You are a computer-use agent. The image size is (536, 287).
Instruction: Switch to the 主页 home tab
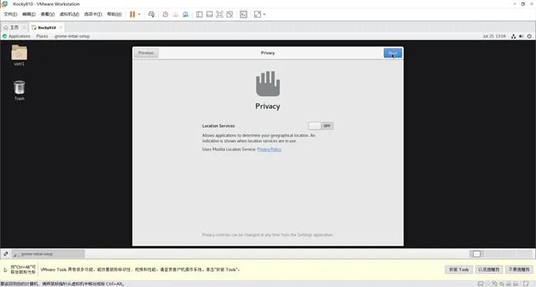click(14, 28)
